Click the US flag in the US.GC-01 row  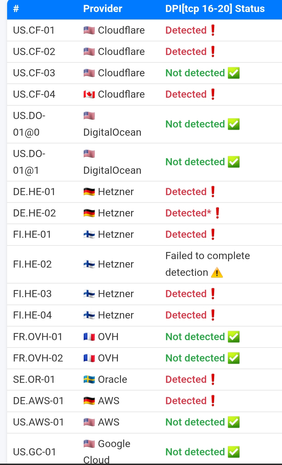pyautogui.click(x=89, y=444)
